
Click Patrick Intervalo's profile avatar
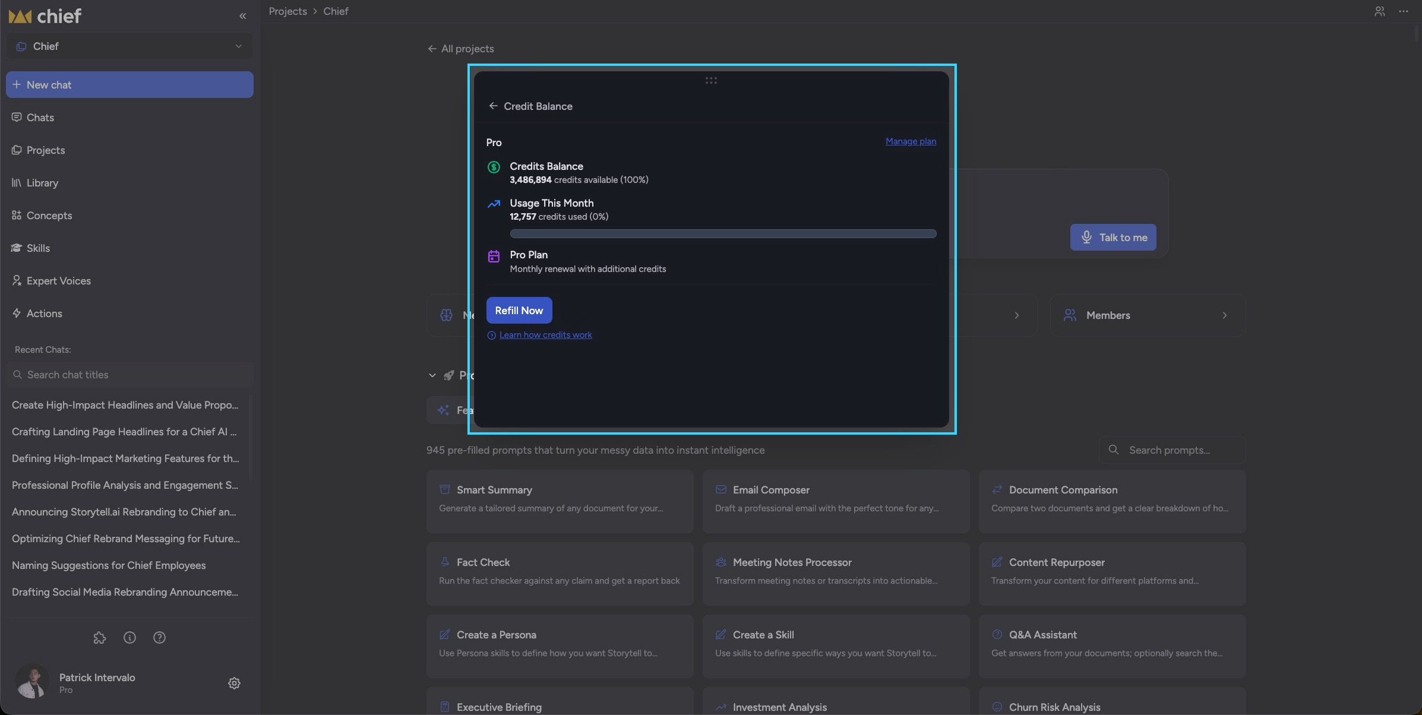[x=32, y=681]
